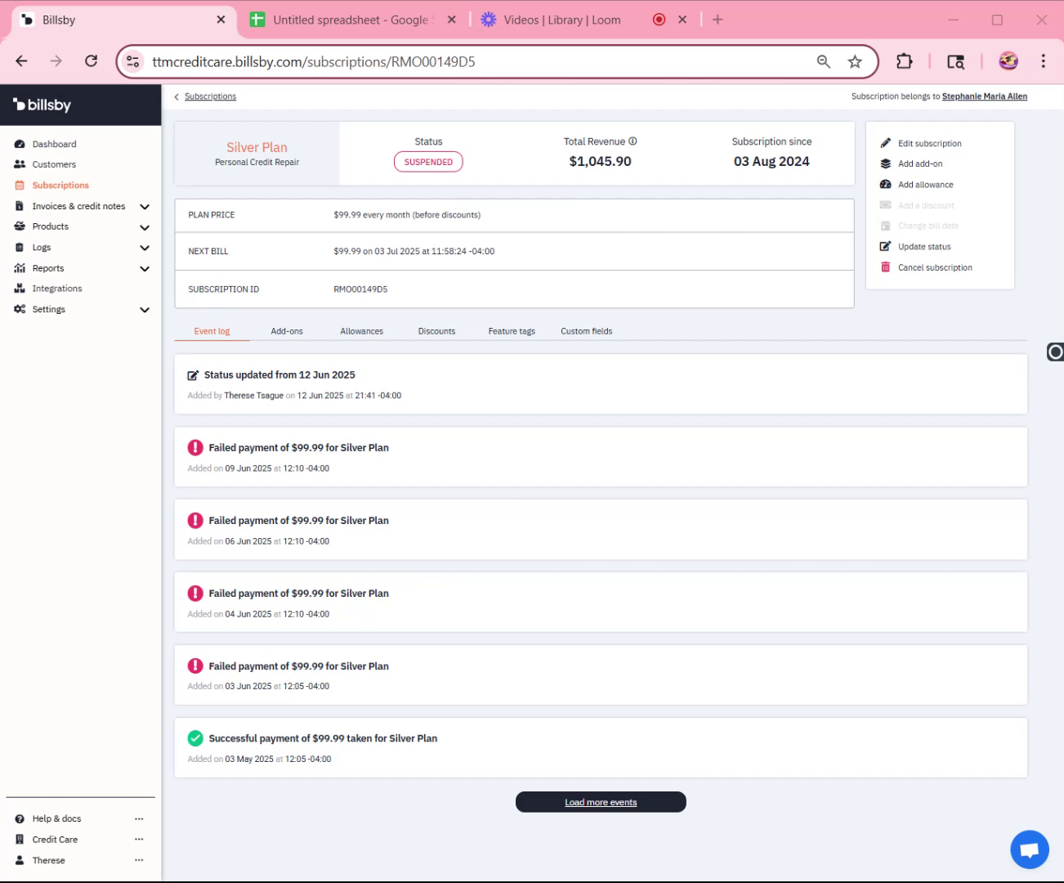Switch to the Event log tab
The image size is (1064, 883).
212,331
